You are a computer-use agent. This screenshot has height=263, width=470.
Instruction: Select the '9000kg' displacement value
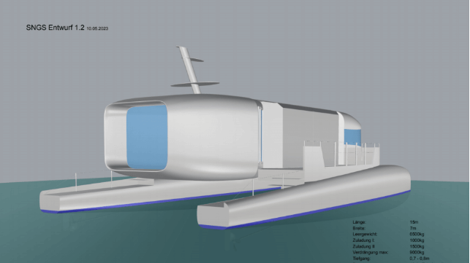pyautogui.click(x=417, y=253)
